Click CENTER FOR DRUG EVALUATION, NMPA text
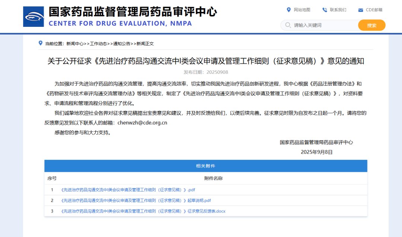402x237 pixels. tap(120, 23)
